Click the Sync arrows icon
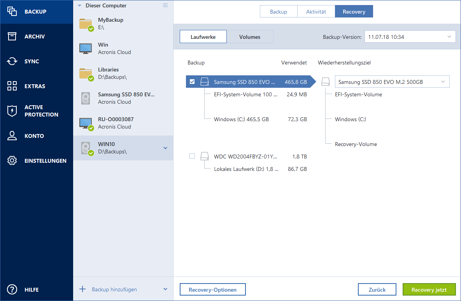 tap(12, 61)
